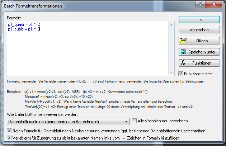Image resolution: width=226 pixels, height=146 pixels.
Task: Disable the Funktions-Helfer checkbox
Action: coord(181,74)
